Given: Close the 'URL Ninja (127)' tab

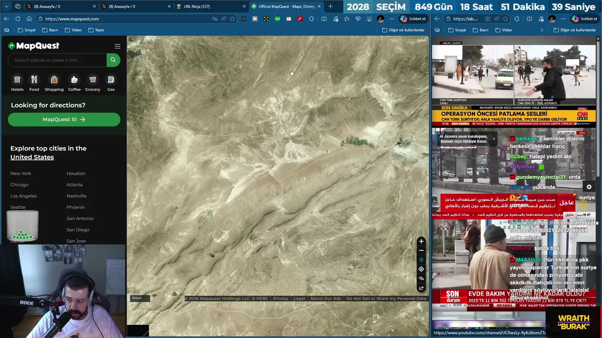Looking at the screenshot, I should (x=244, y=7).
